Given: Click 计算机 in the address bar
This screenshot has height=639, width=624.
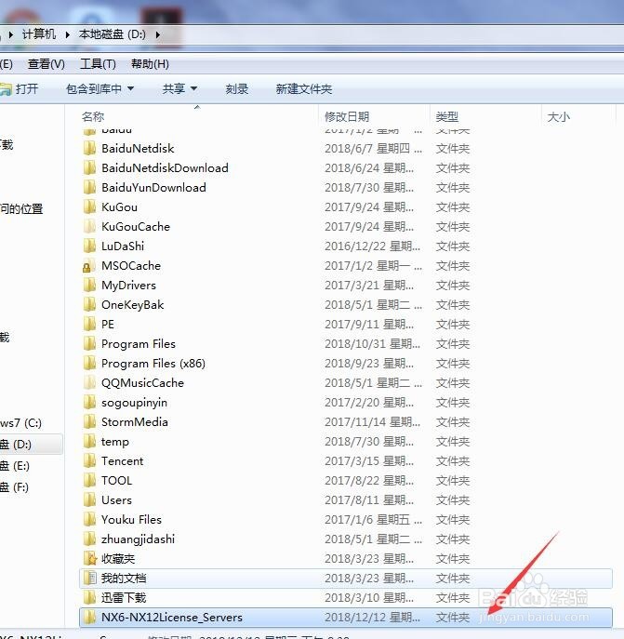Looking at the screenshot, I should (39, 34).
